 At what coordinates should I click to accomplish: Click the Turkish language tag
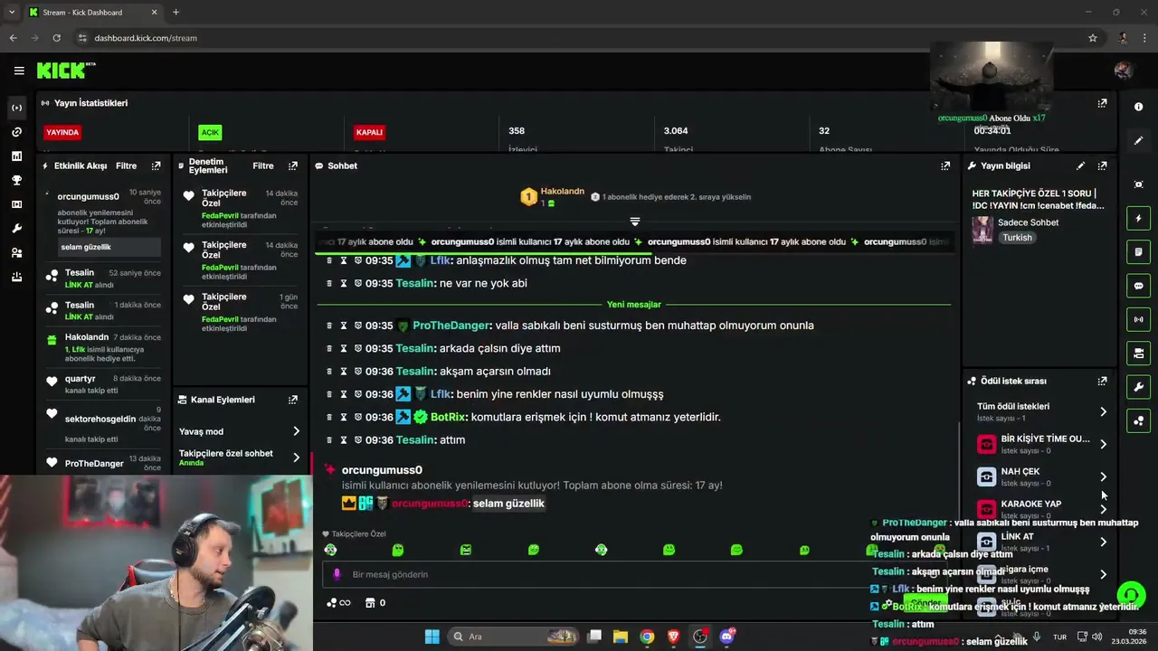(x=1017, y=238)
